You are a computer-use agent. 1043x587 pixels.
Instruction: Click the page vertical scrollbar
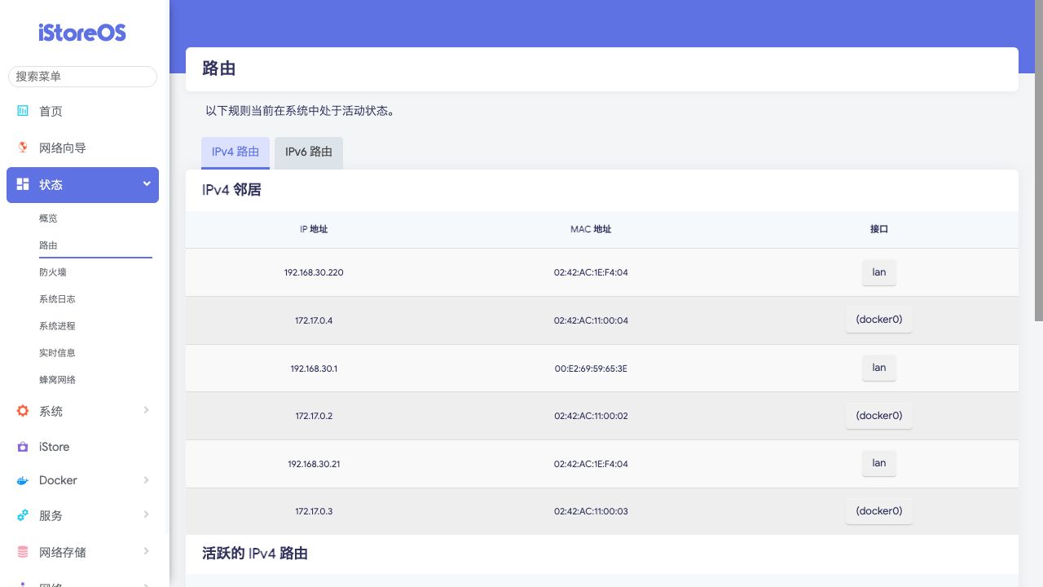coord(1038,163)
